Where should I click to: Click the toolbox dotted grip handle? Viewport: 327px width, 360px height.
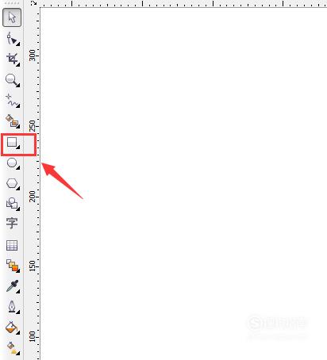(x=12, y=3)
